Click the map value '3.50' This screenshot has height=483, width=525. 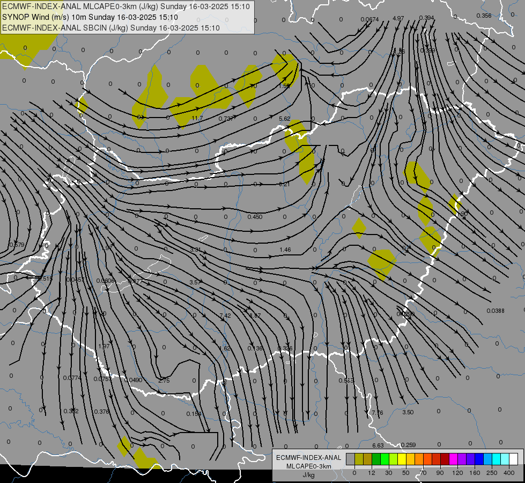[x=408, y=412]
